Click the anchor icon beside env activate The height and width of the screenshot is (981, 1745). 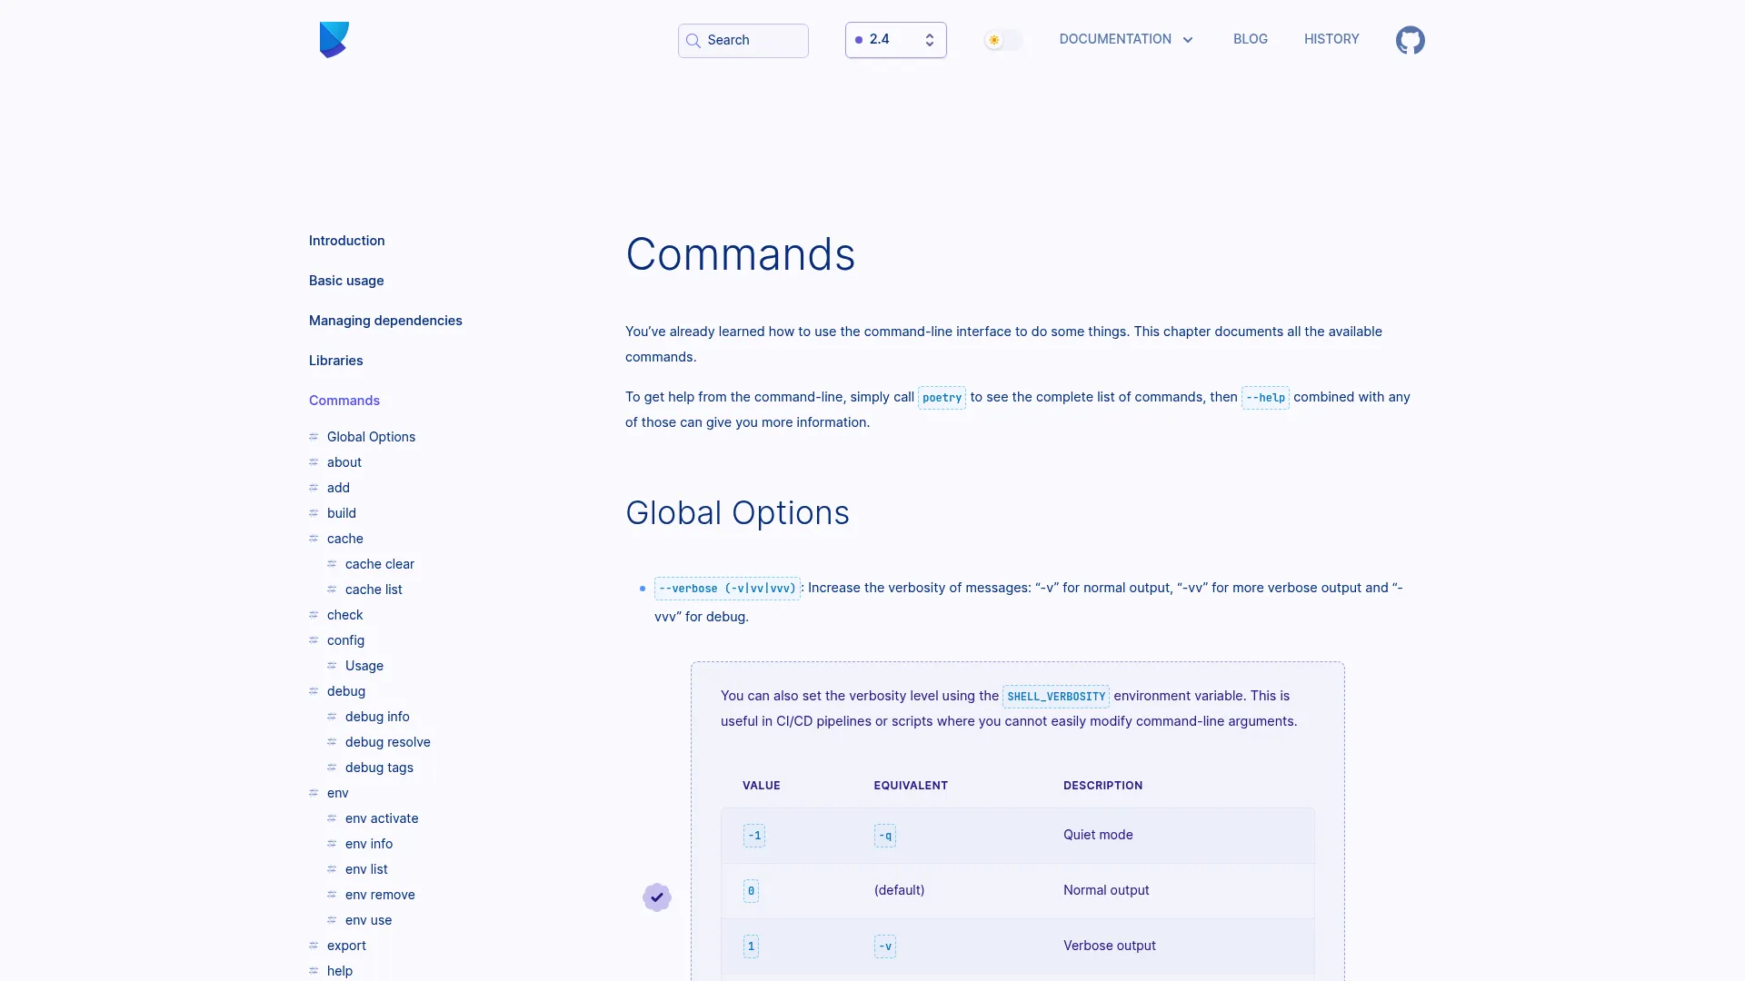pos(332,818)
